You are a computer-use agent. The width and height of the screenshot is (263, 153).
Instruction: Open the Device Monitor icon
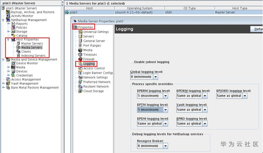tap(13, 64)
